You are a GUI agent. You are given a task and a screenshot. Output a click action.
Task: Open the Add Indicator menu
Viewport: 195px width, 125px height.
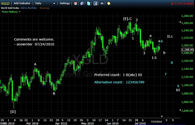[x=22, y=3]
